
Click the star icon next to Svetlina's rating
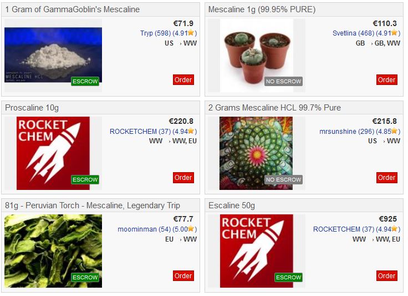click(394, 33)
